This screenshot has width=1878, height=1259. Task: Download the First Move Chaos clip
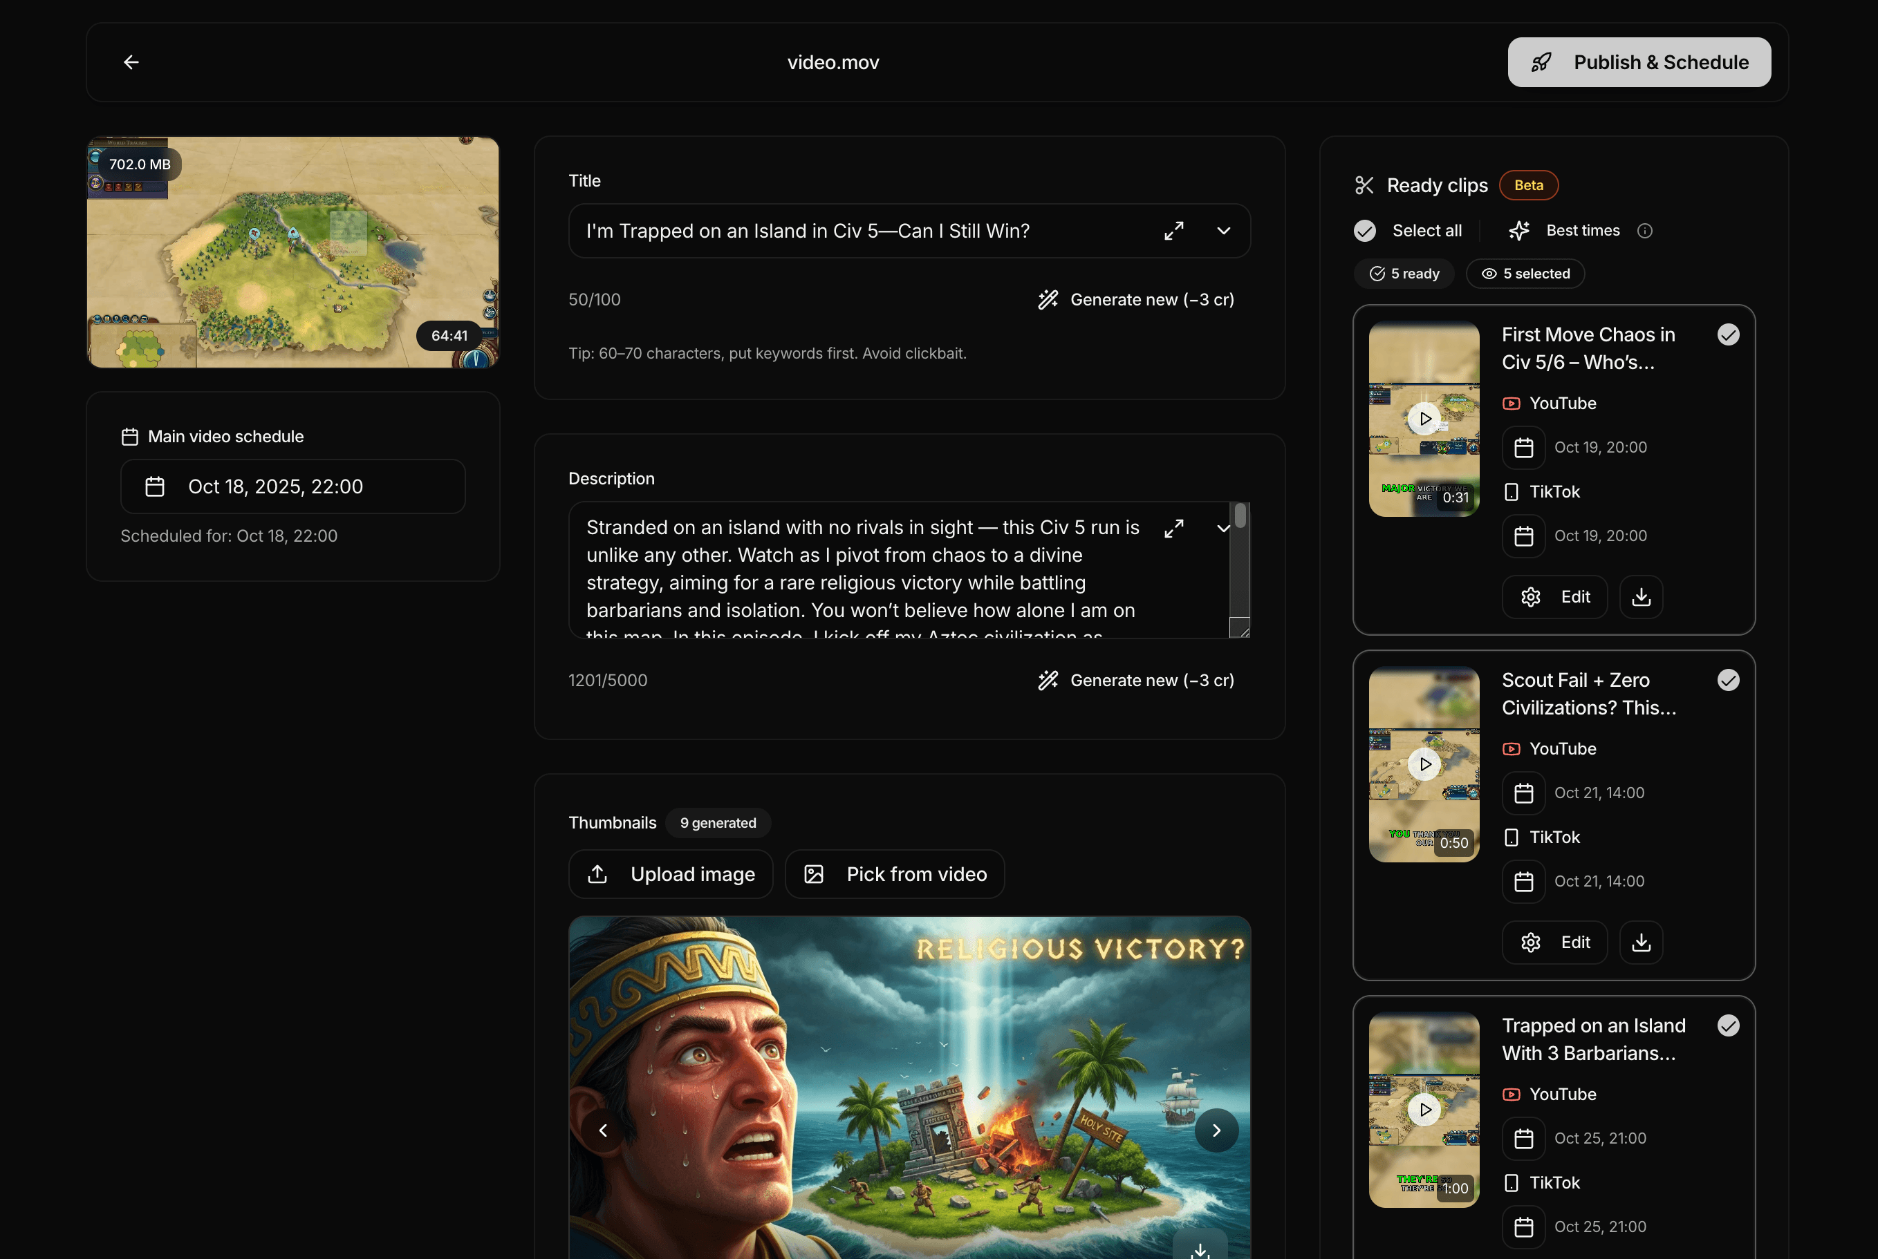click(x=1641, y=596)
